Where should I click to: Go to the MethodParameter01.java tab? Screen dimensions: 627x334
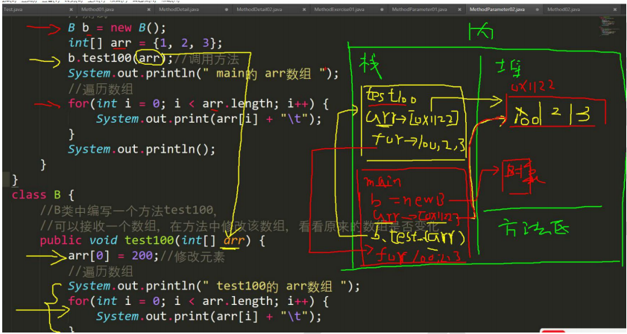pos(418,9)
